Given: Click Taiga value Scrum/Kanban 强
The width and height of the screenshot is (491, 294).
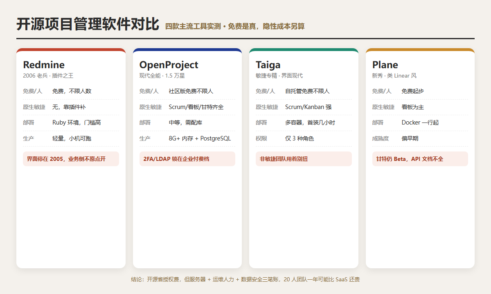Looking at the screenshot, I should 308,107.
